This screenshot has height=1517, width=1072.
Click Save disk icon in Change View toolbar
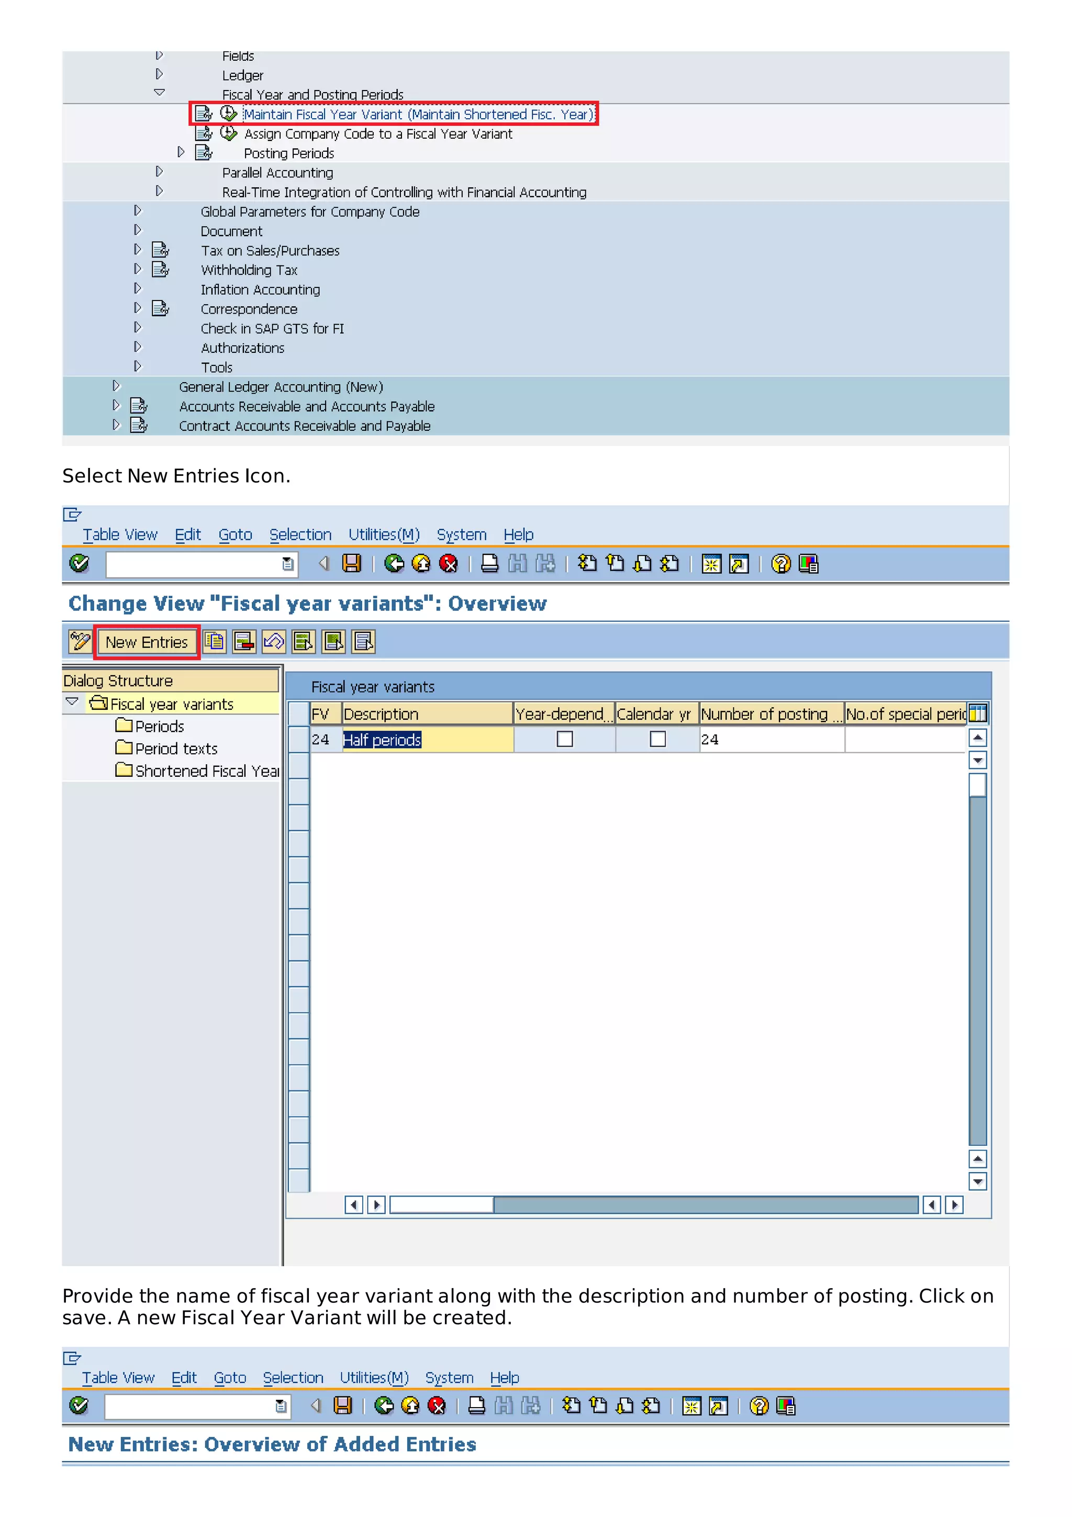point(351,564)
